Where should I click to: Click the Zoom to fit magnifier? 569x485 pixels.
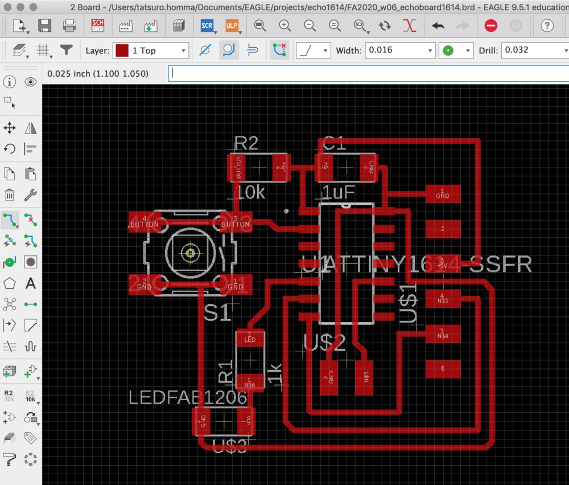[x=260, y=26]
